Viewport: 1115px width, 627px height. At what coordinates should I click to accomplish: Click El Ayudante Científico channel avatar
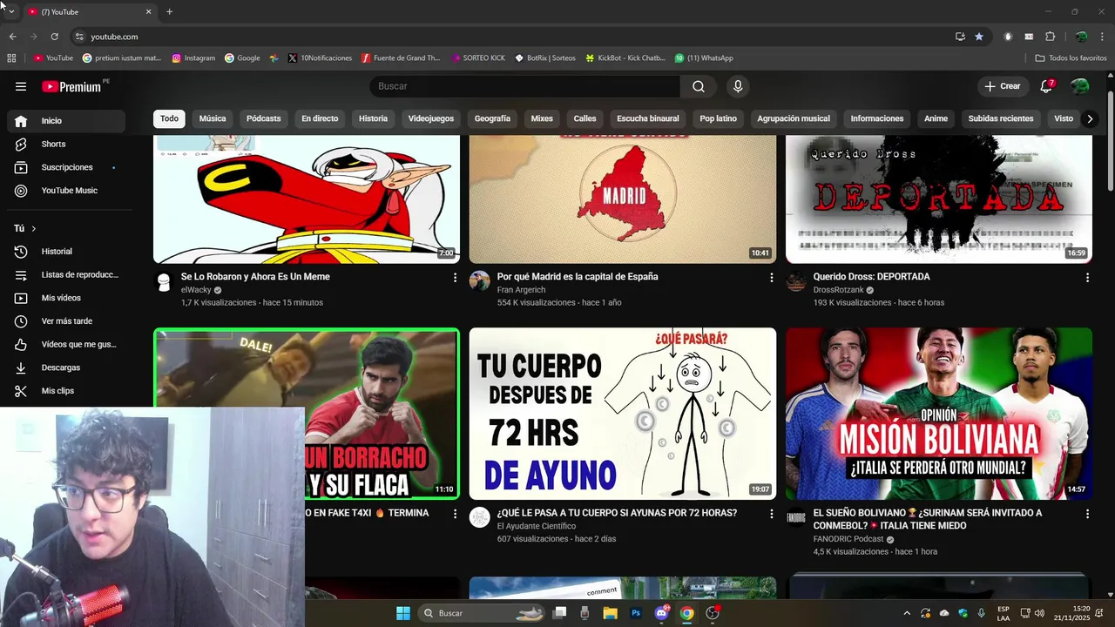point(480,517)
